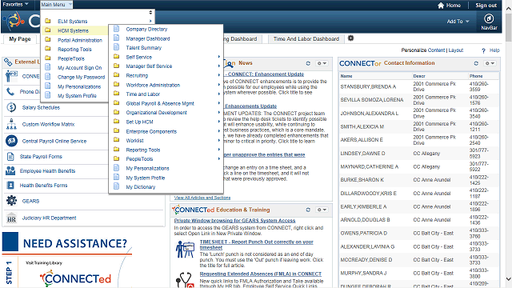Click the dashboard tabs settings gear
Image resolution: width=512 pixels, height=288 pixels.
(x=350, y=38)
